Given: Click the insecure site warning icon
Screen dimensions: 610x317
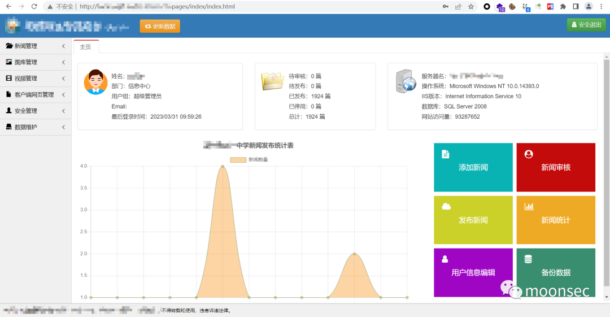Looking at the screenshot, I should pos(50,7).
